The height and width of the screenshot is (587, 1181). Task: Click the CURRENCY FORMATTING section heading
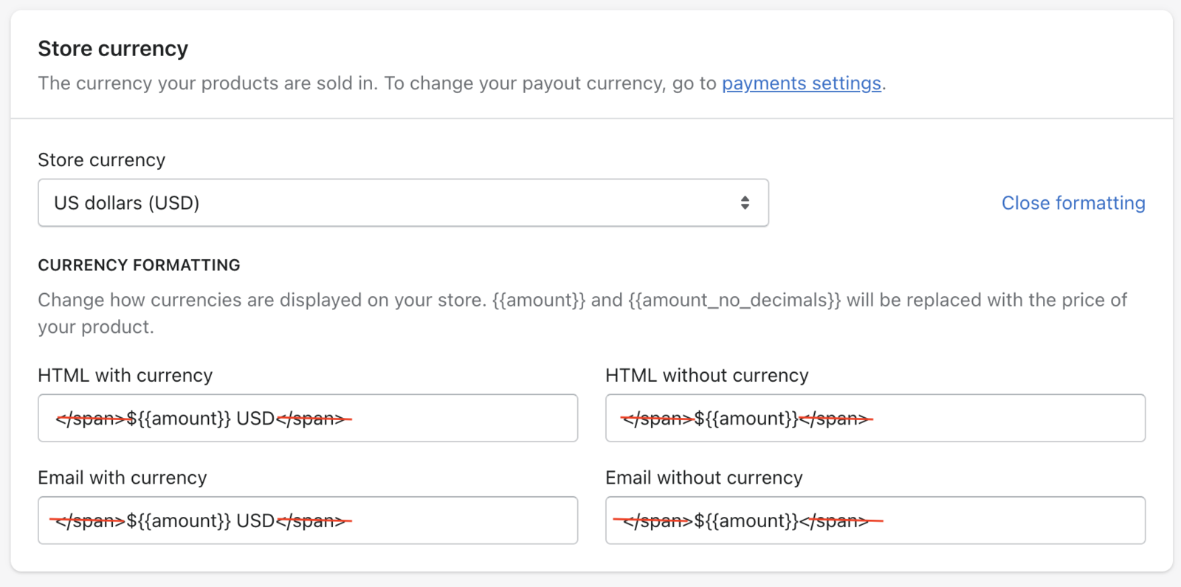click(139, 265)
